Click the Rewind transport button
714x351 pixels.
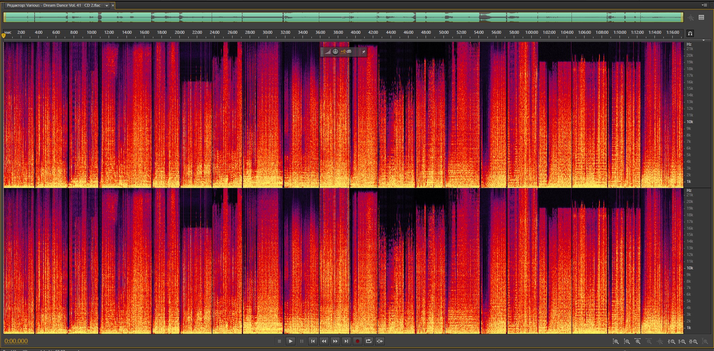point(324,341)
